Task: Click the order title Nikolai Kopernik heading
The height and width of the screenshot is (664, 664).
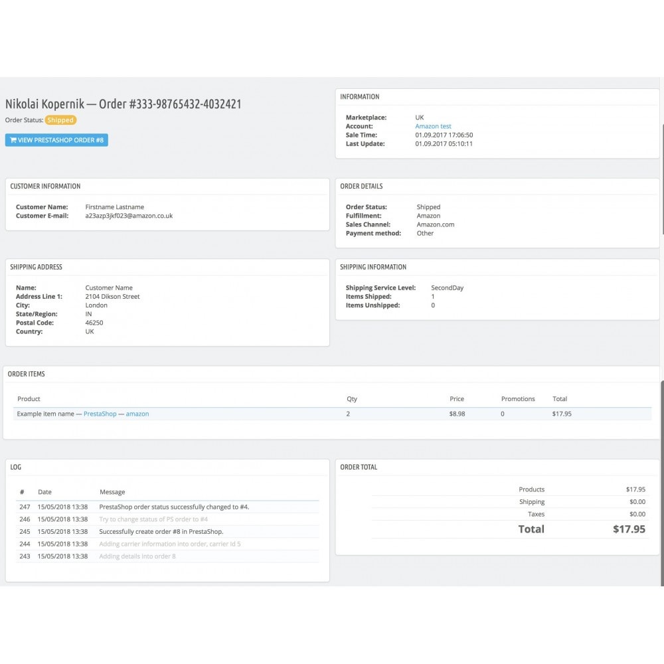Action: click(124, 104)
